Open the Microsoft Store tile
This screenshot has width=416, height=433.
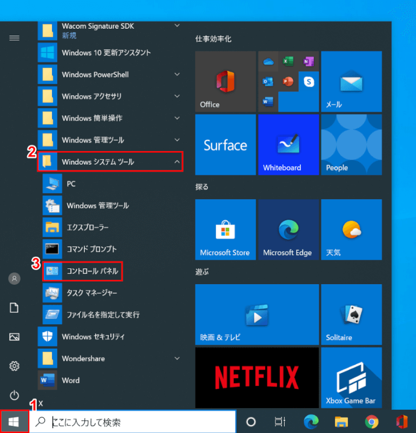(225, 229)
